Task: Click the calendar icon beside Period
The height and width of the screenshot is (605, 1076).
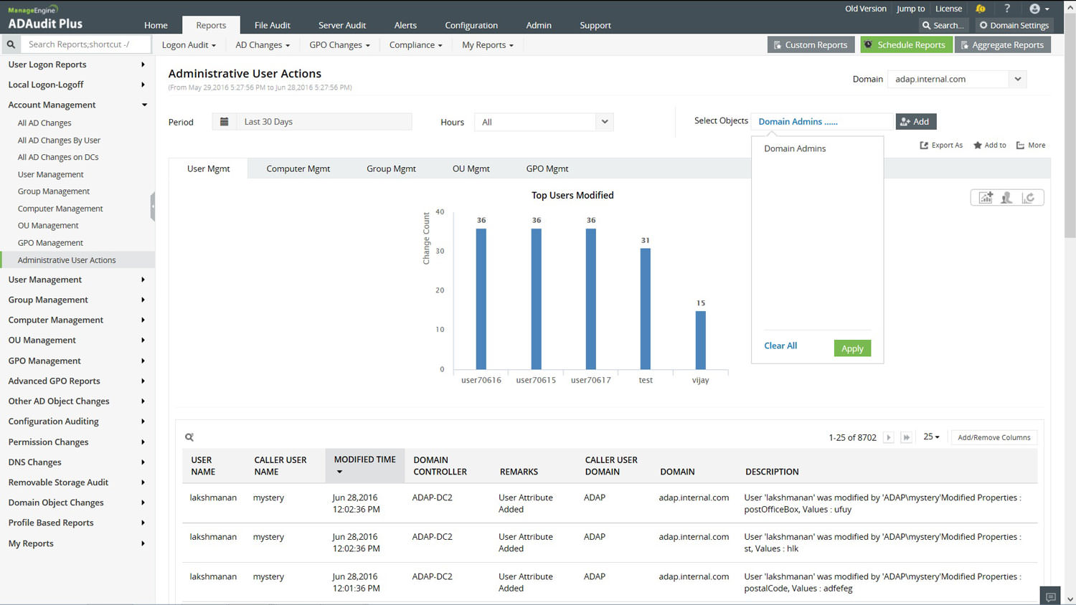Action: coord(224,122)
